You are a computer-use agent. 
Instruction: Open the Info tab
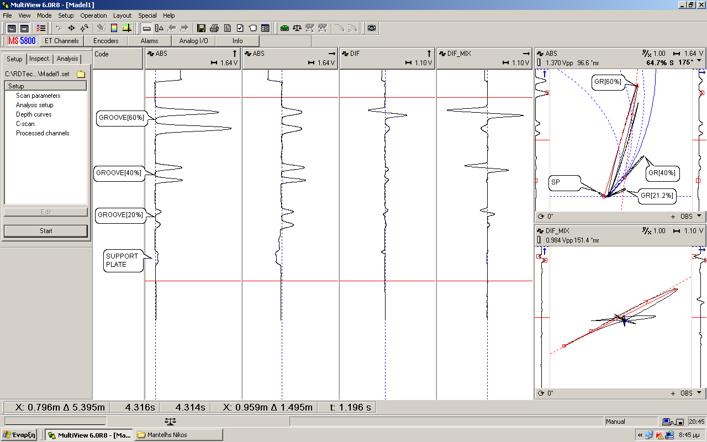click(x=238, y=41)
